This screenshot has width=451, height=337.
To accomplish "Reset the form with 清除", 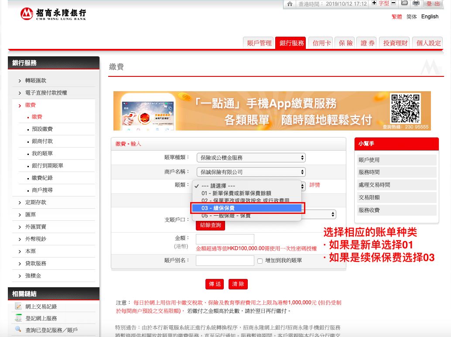I will (238, 284).
